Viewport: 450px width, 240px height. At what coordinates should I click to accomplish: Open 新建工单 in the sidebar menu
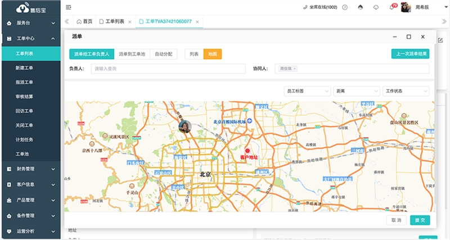click(x=25, y=68)
